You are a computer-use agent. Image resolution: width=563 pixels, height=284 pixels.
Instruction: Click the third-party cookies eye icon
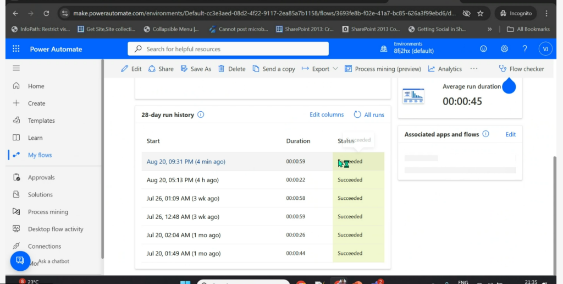click(x=466, y=13)
